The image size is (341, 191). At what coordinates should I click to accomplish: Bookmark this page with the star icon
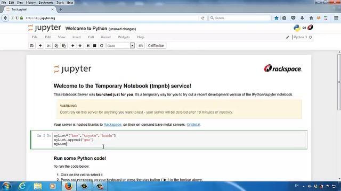277,18
